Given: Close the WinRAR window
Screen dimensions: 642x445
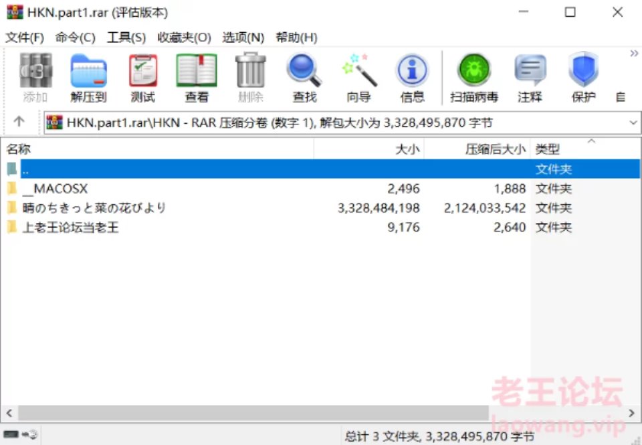Looking at the screenshot, I should pos(617,12).
